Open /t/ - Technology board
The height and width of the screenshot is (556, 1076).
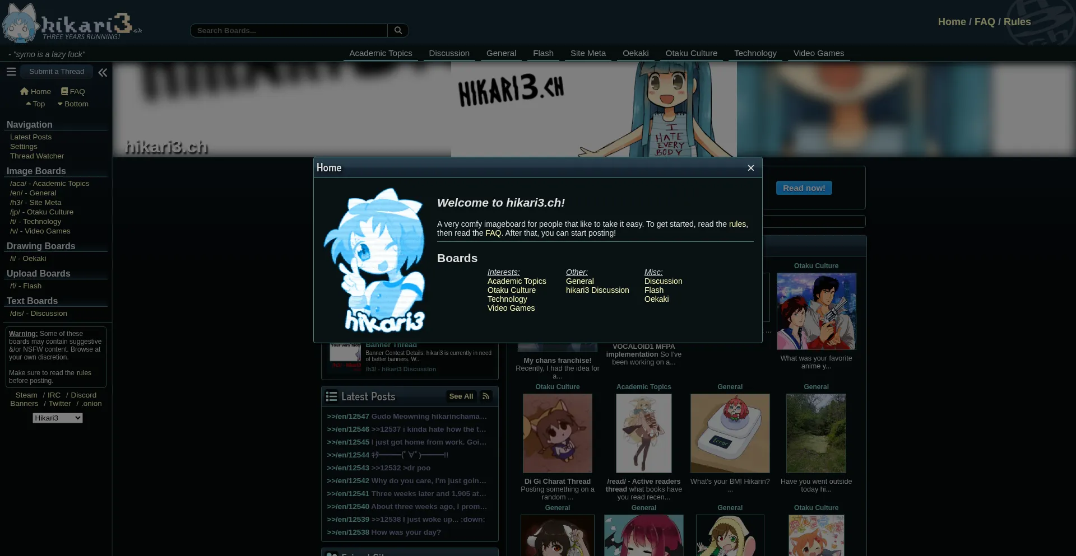(35, 222)
